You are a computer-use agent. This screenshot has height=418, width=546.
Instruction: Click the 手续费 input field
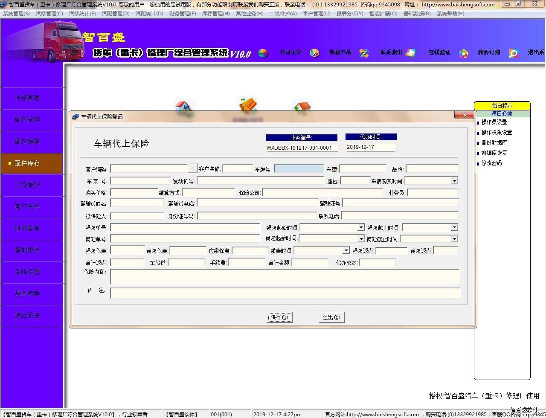pos(247,262)
